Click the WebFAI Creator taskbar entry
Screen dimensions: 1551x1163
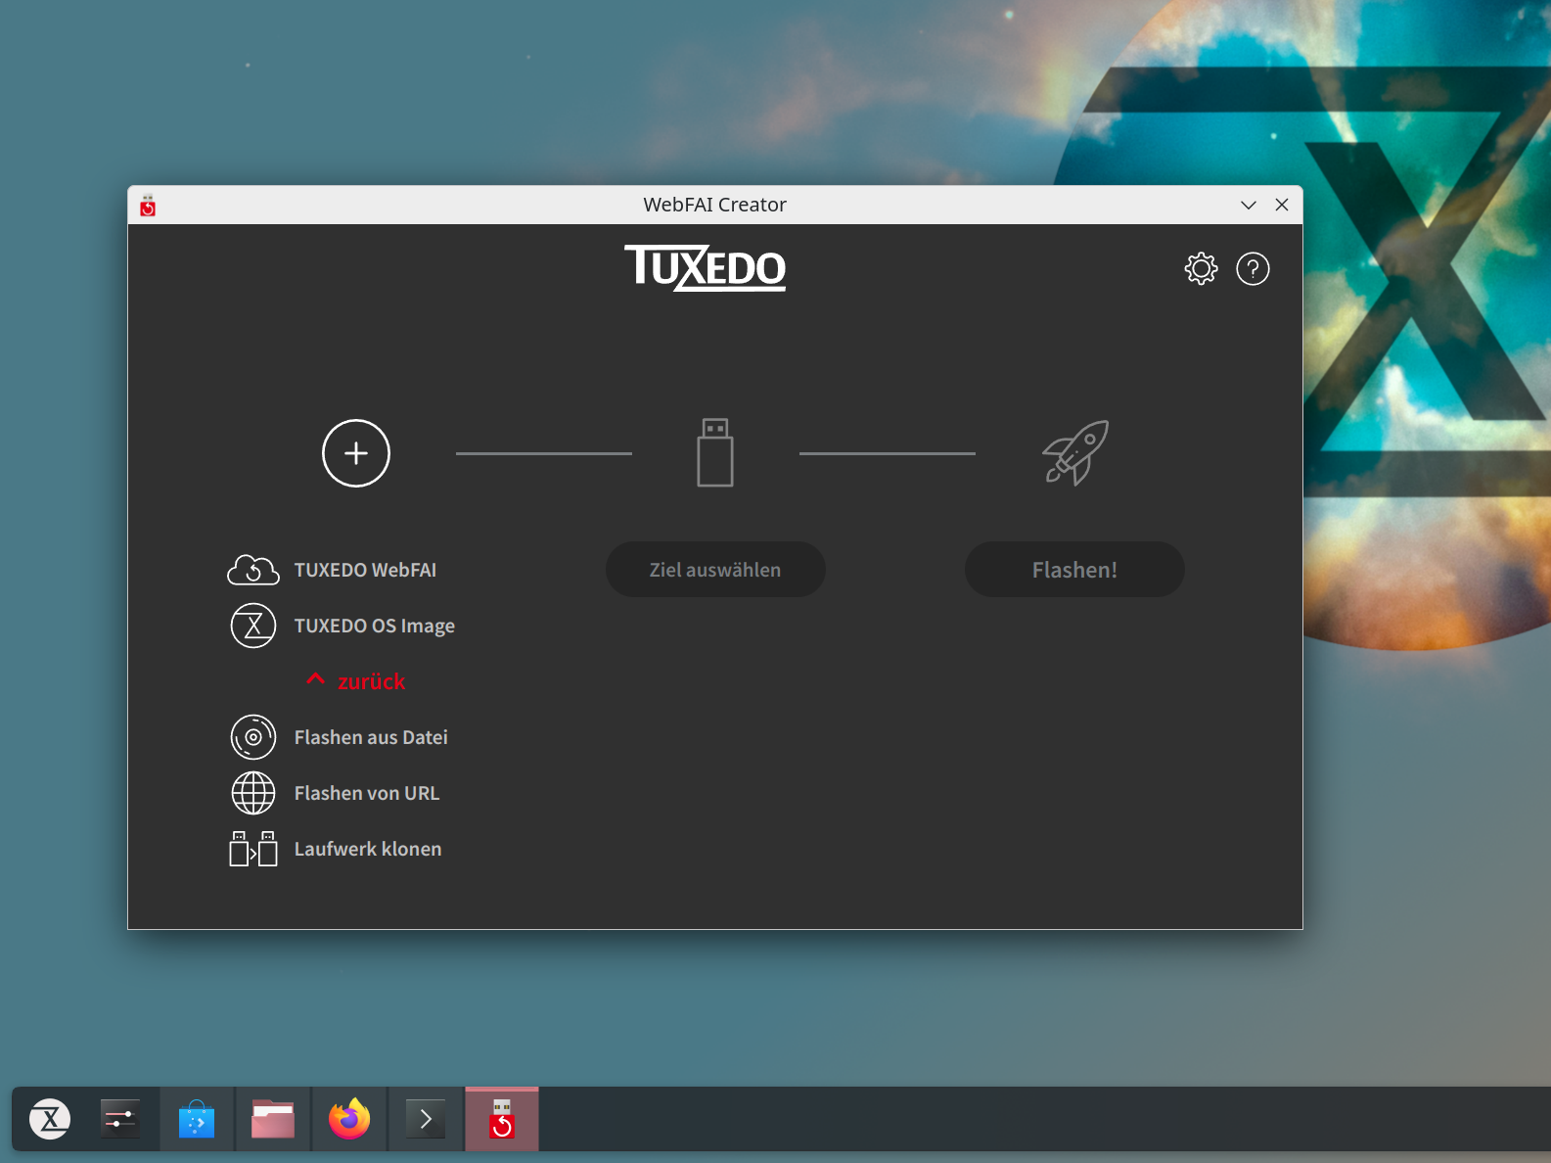pyautogui.click(x=502, y=1119)
